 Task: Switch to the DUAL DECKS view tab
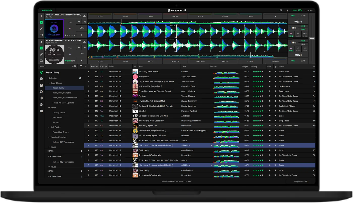coord(47,10)
